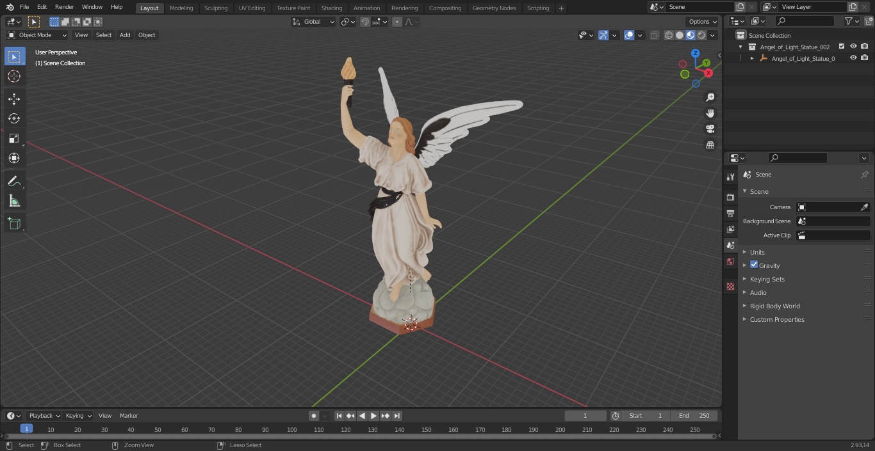
Task: Play the animation forward
Action: coord(374,416)
